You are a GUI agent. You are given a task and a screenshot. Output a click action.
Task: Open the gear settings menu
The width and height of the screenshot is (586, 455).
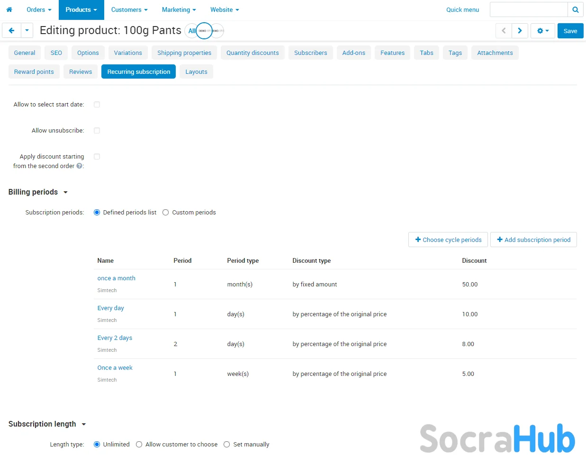point(542,31)
